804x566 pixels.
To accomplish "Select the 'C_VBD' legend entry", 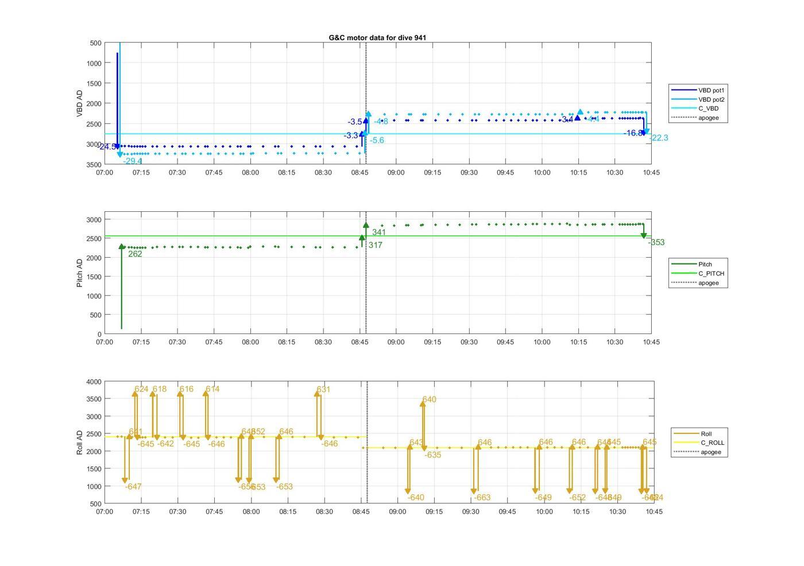I will [695, 108].
